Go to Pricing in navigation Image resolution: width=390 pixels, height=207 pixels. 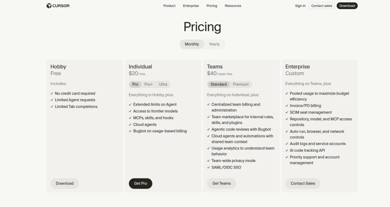pos(212,6)
